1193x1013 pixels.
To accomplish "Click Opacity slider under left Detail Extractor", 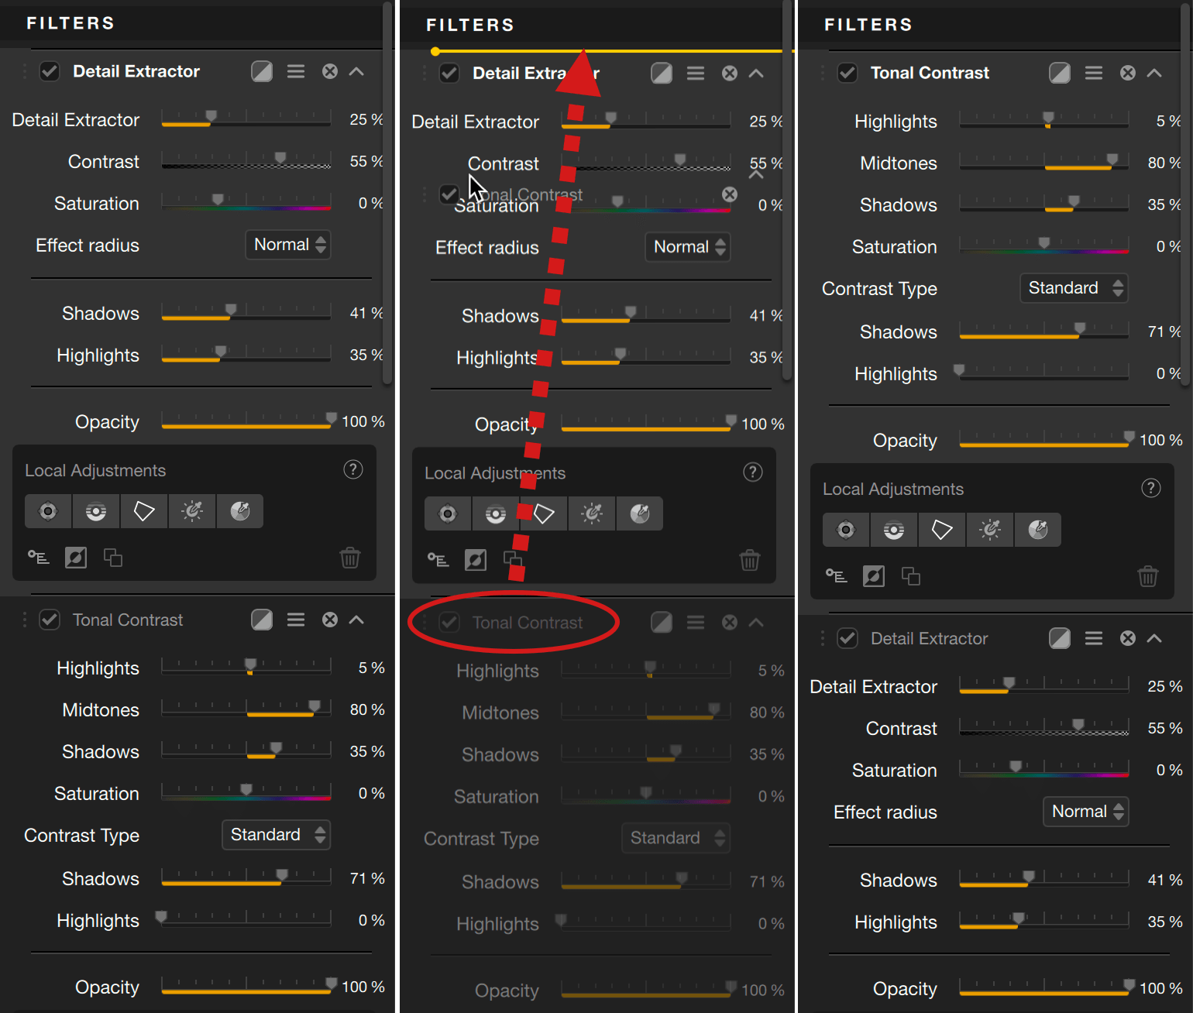I will click(x=246, y=421).
